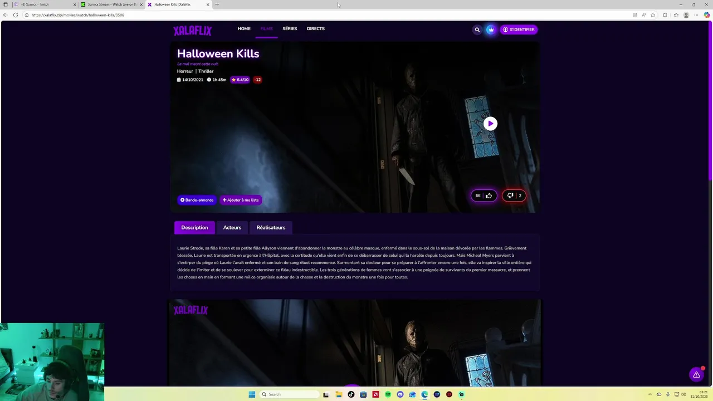Viewport: 713px width, 401px height.
Task: Open File Explorer from taskbar
Action: tap(338, 394)
